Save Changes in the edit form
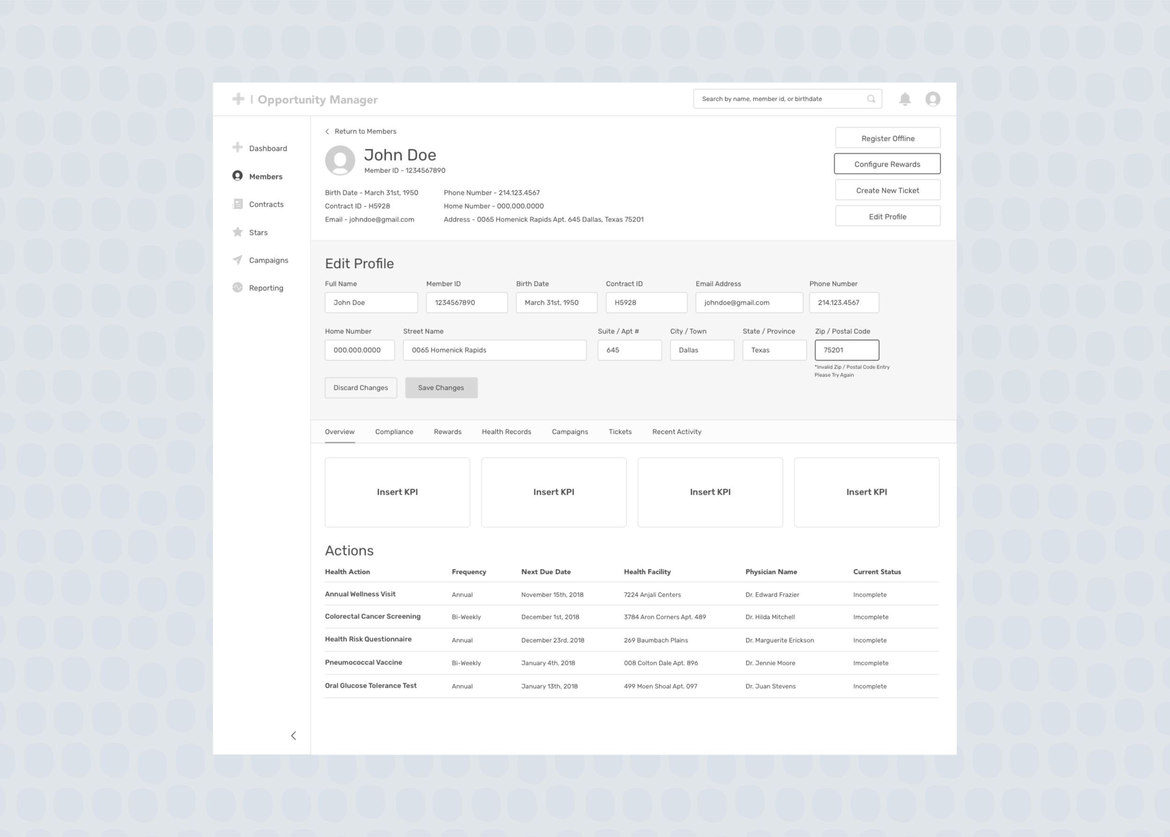1170x837 pixels. click(x=441, y=387)
